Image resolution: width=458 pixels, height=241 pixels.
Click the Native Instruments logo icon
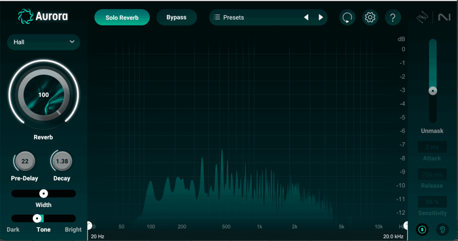444,17
